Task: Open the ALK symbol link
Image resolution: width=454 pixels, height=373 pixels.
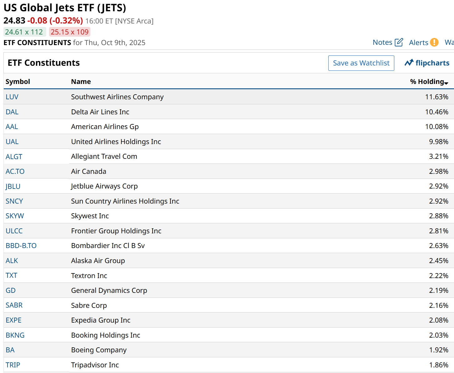Action: click(x=12, y=261)
